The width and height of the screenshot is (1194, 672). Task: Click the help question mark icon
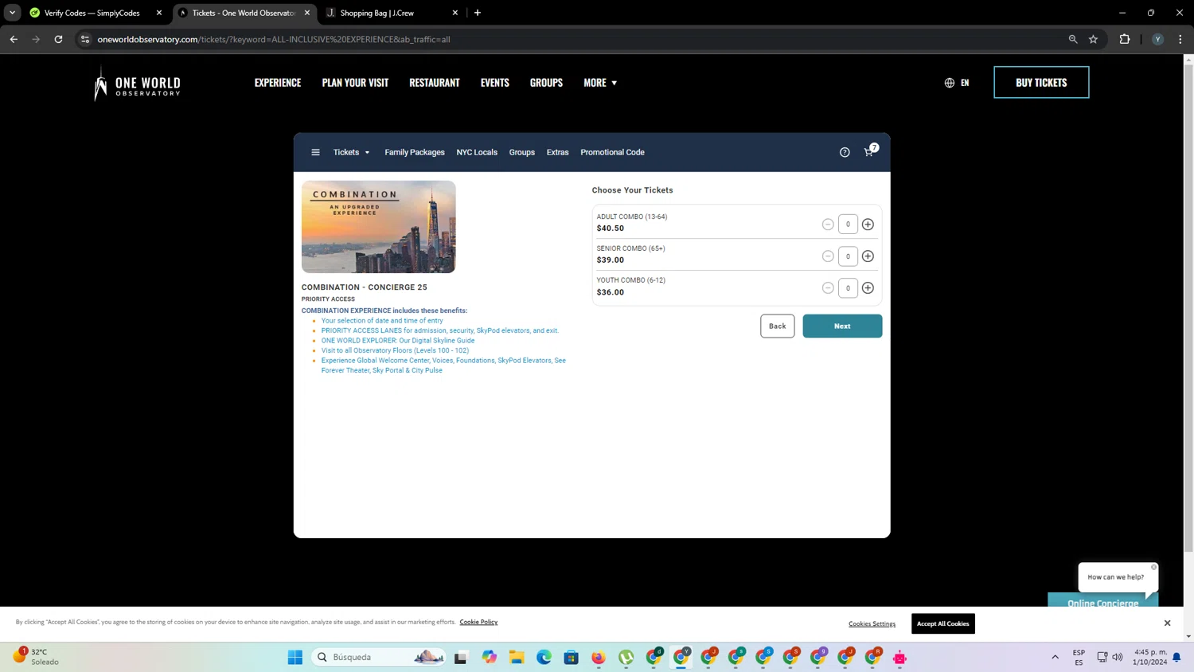tap(845, 152)
